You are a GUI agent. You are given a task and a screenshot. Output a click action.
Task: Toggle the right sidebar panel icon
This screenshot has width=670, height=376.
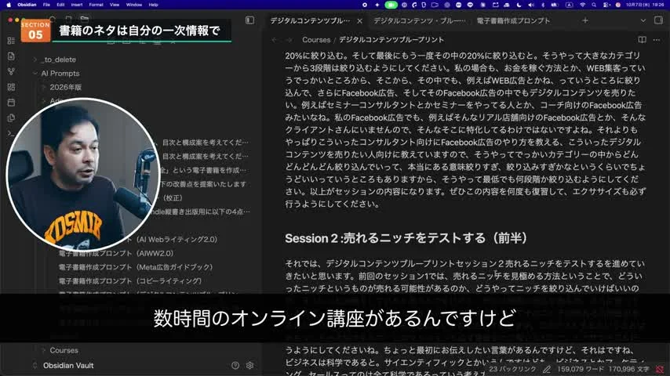(x=658, y=20)
